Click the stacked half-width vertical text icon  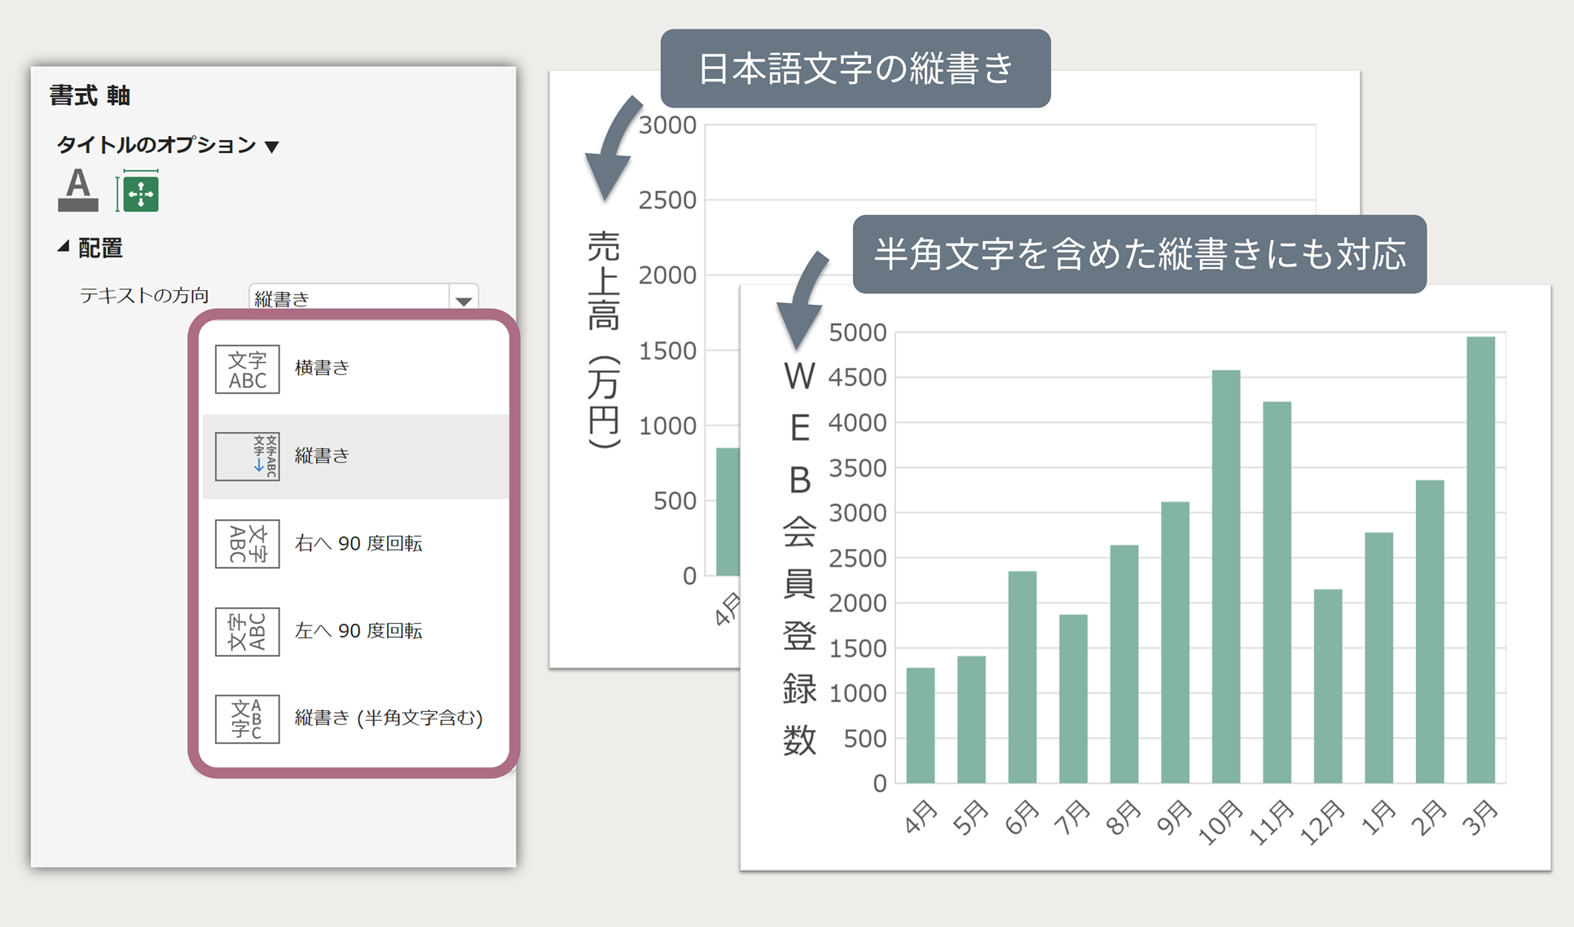(248, 719)
